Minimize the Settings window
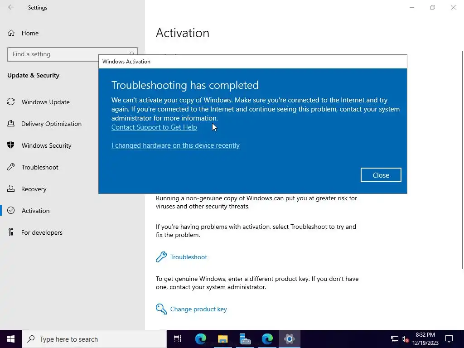464x348 pixels. [x=411, y=7]
